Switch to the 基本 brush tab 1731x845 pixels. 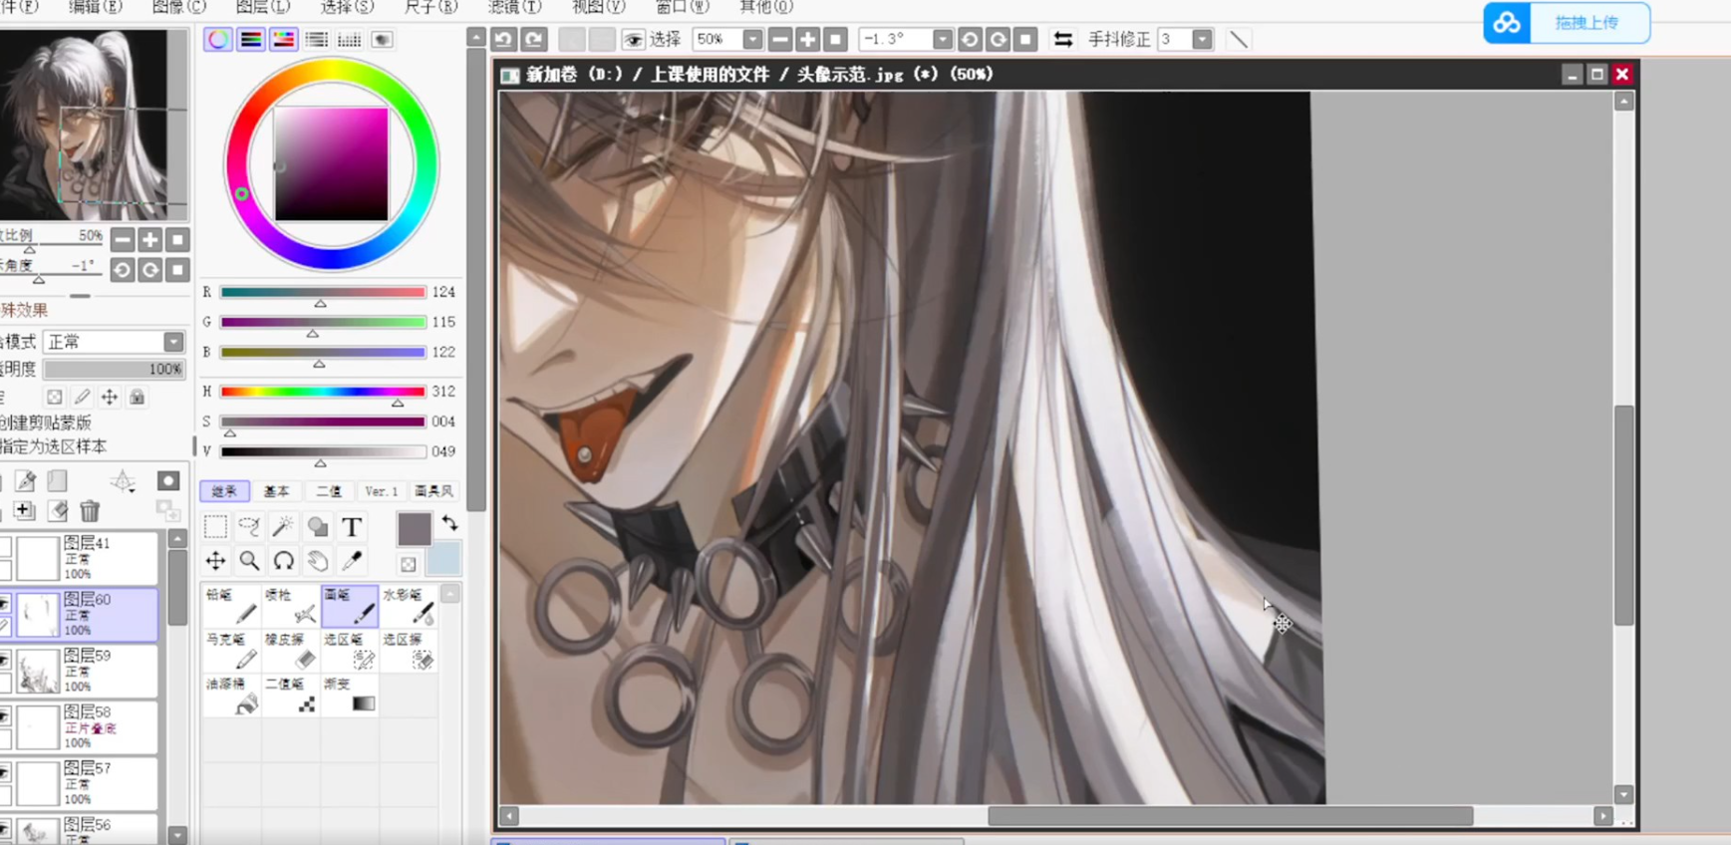click(276, 491)
